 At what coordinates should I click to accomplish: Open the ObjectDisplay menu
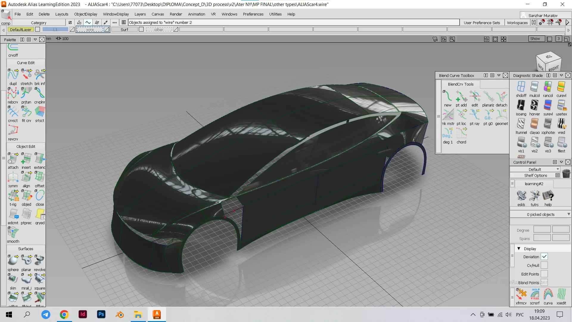click(86, 14)
